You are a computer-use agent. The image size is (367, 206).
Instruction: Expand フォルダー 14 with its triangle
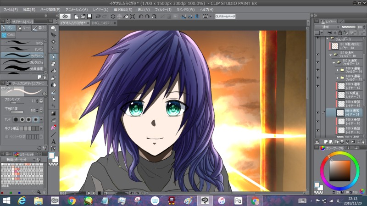tap(337, 70)
